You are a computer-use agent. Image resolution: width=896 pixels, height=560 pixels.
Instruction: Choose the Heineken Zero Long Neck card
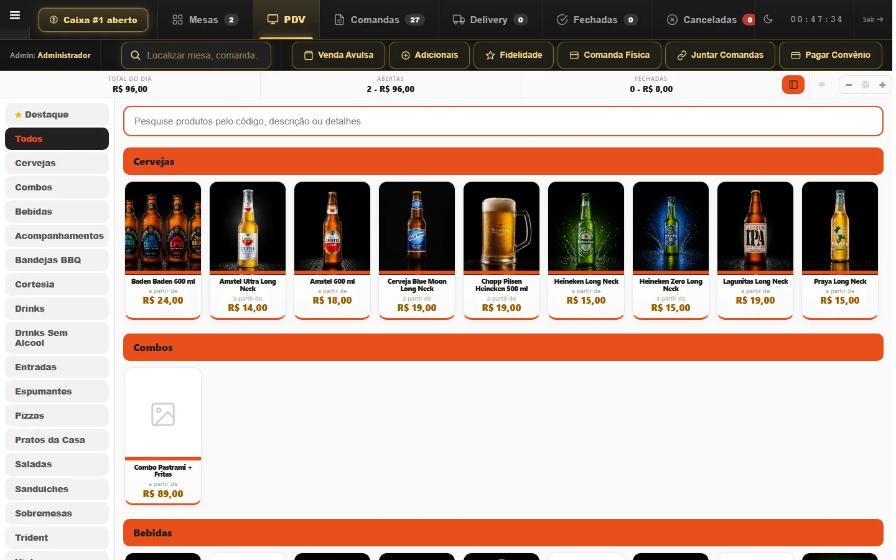point(671,250)
